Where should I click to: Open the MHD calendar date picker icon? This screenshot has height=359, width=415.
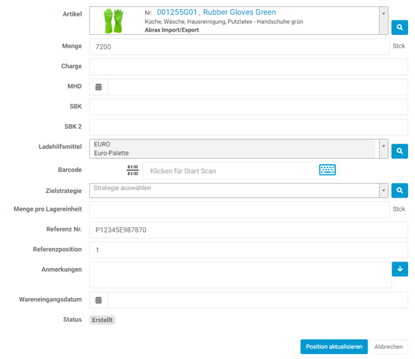(x=99, y=87)
